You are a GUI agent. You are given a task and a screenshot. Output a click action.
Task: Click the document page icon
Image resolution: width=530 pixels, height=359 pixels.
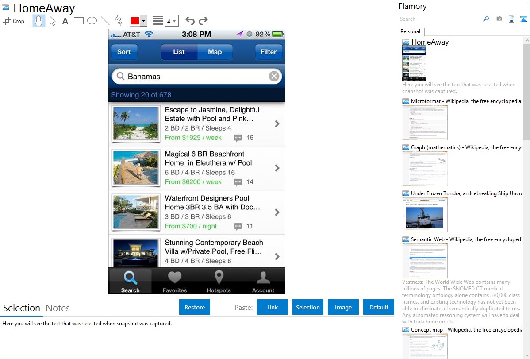(511, 19)
